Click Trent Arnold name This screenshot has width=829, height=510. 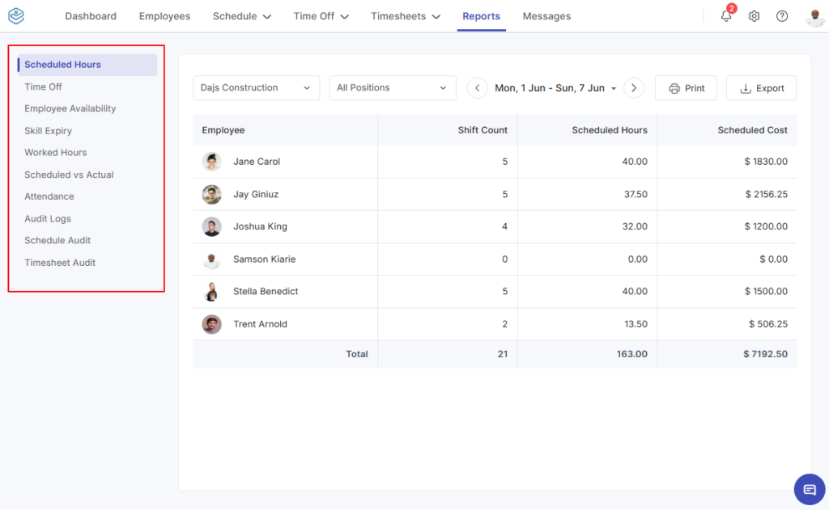260,324
